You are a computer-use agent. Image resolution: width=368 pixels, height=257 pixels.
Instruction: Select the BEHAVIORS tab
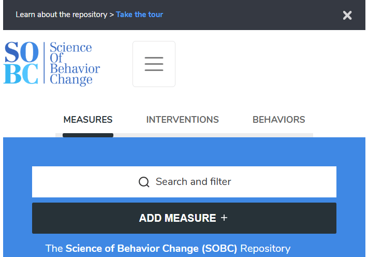(278, 120)
